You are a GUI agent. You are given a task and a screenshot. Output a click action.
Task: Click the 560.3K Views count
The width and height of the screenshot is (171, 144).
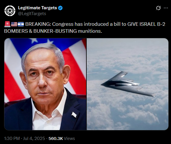[x=62, y=138]
